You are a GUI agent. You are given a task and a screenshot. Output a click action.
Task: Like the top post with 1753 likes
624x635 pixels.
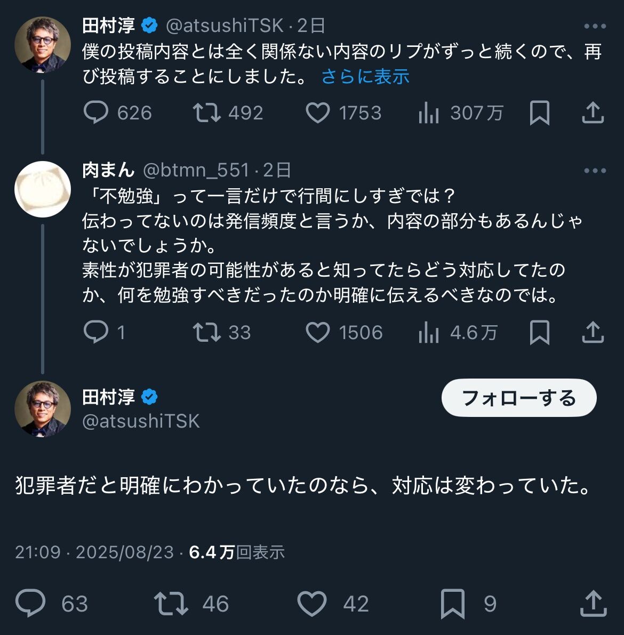pyautogui.click(x=318, y=113)
